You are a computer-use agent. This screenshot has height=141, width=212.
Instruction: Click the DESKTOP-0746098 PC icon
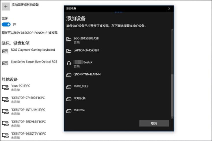click(x=5, y=99)
